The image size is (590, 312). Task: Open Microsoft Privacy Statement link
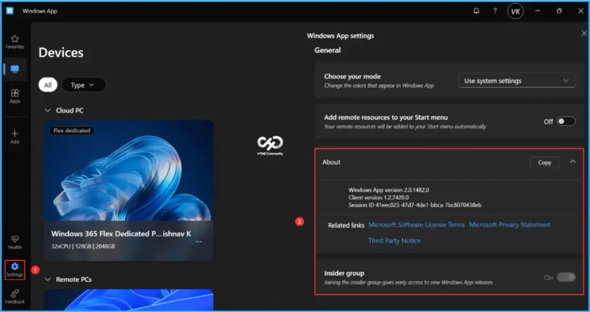click(509, 224)
